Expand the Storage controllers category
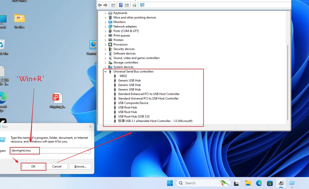Screen dimensions: 309x189 click(105, 62)
